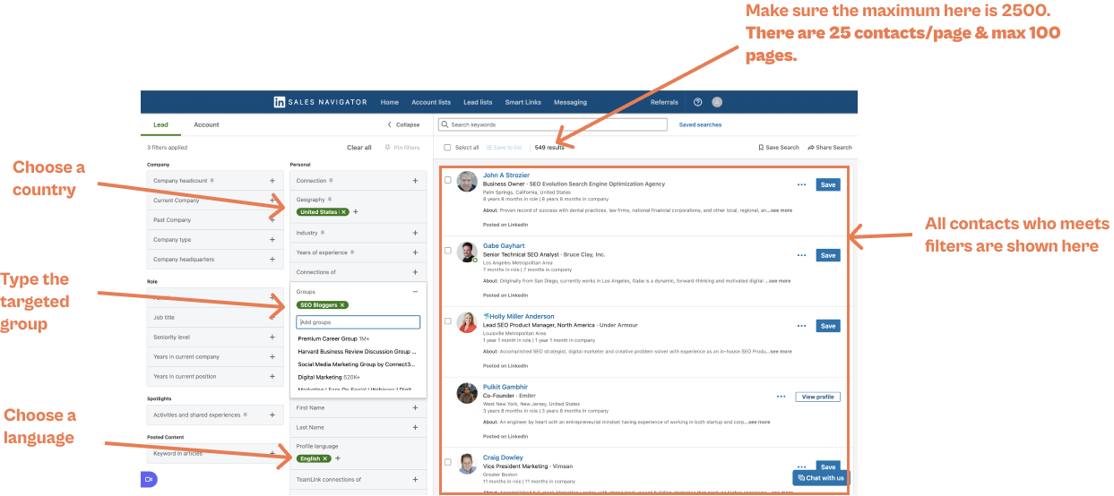Open the help question mark icon
This screenshot has width=1114, height=496.
(x=698, y=102)
